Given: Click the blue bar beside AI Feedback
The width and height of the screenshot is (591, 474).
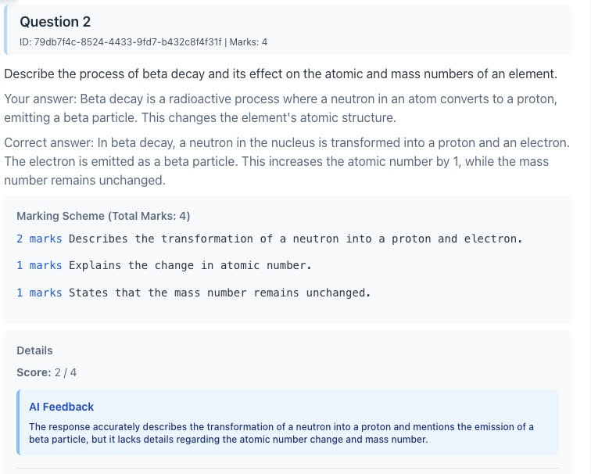Looking at the screenshot, I should pos(18,422).
